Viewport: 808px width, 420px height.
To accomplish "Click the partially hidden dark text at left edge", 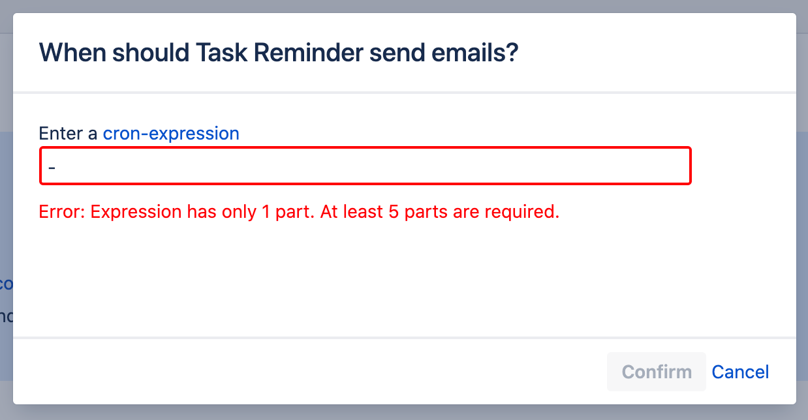I will [x=5, y=316].
